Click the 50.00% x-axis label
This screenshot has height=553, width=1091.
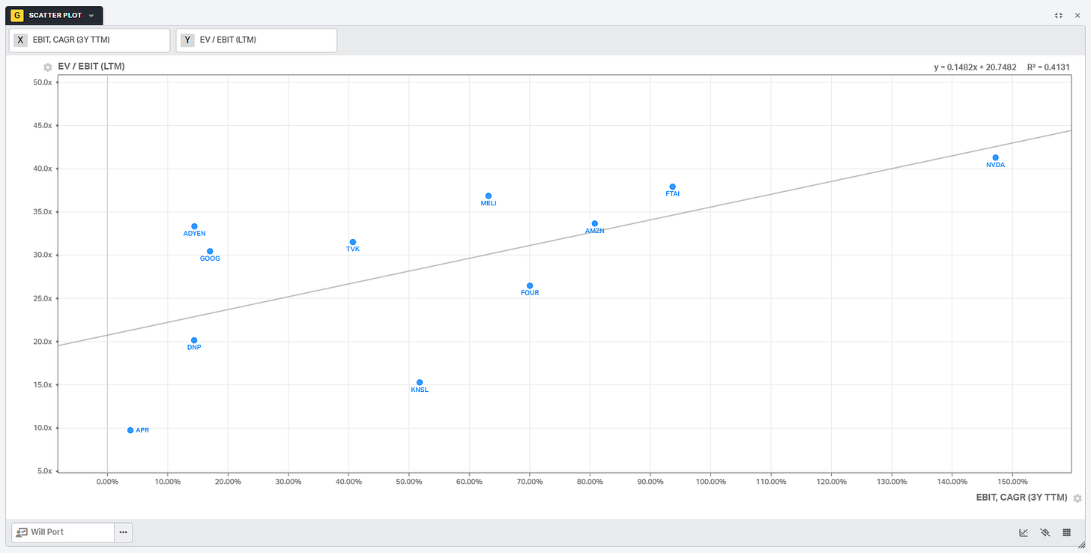click(x=408, y=482)
